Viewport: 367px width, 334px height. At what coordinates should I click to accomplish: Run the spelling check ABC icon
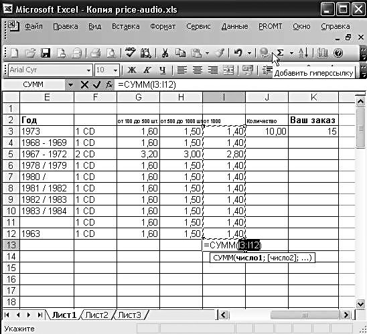coord(130,53)
